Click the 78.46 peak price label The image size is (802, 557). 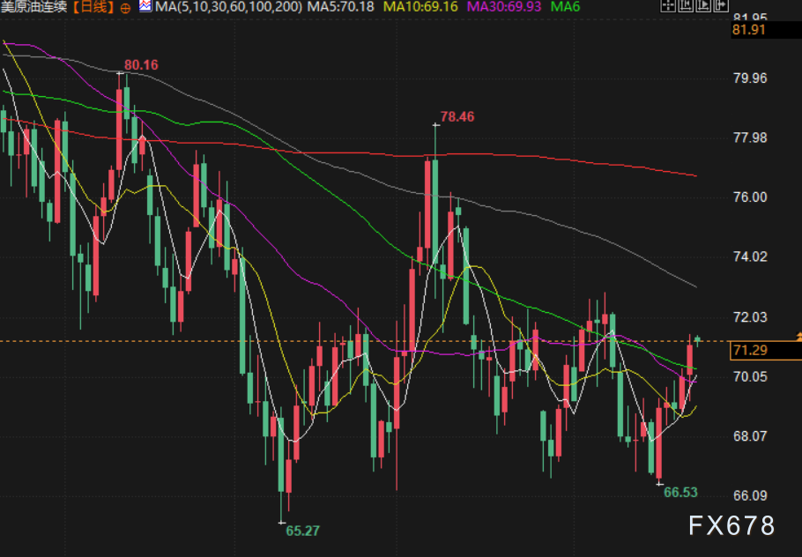[457, 115]
